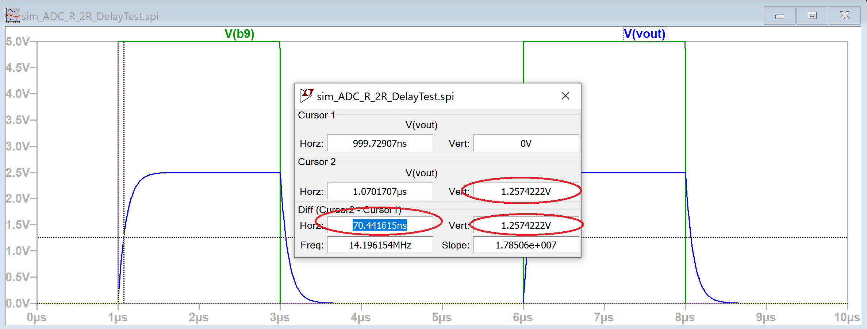Close the sim_ADC_R_2R_DelayTest.spi plot window
Screen dimensions: 867x329
tap(844, 16)
